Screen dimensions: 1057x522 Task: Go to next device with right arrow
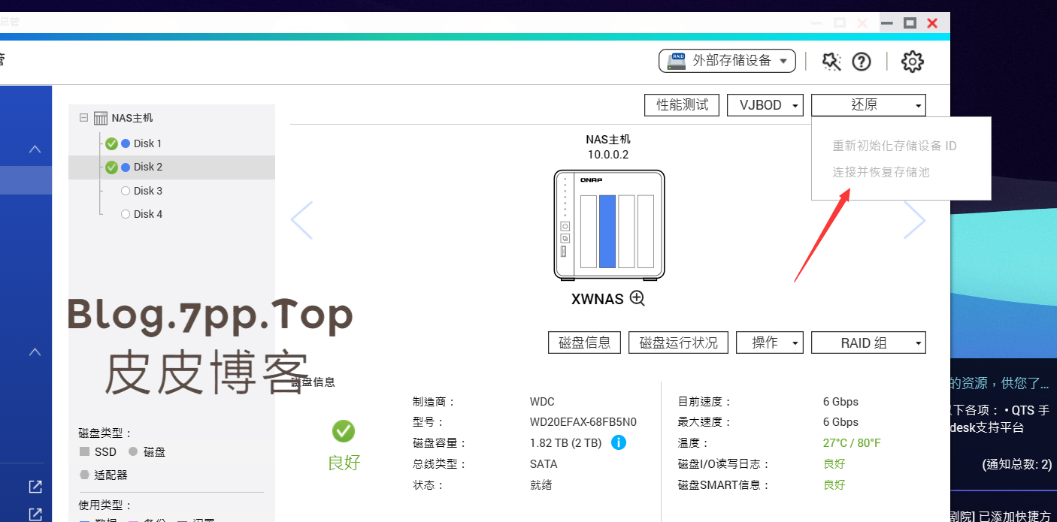[x=914, y=220]
